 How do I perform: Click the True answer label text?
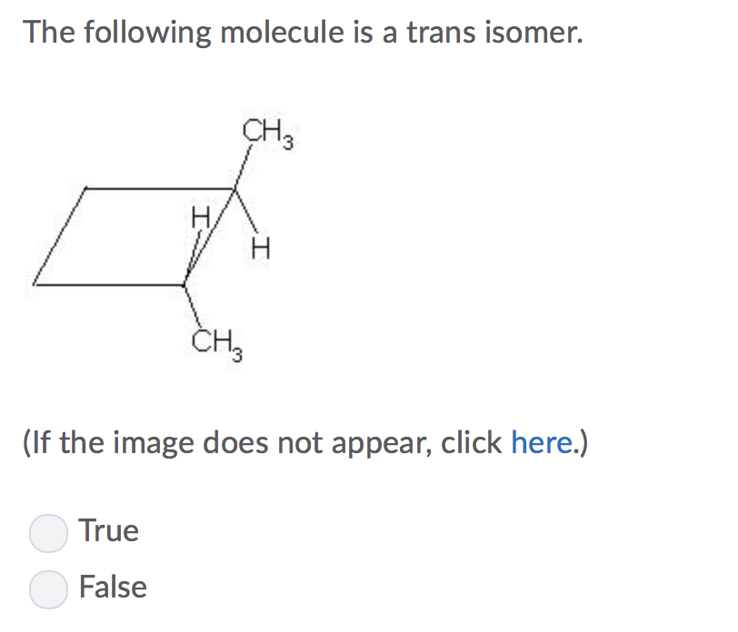[x=109, y=530]
